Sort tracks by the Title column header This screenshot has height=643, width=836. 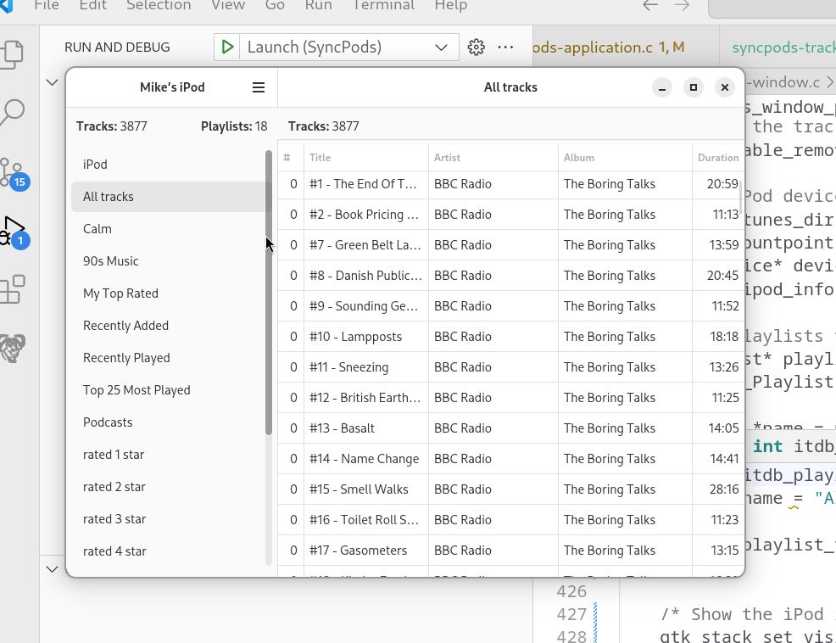coord(365,158)
